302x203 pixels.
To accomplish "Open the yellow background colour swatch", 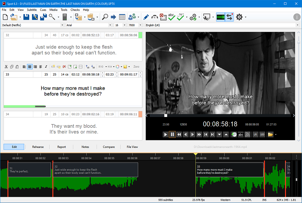I will [x=125, y=67].
